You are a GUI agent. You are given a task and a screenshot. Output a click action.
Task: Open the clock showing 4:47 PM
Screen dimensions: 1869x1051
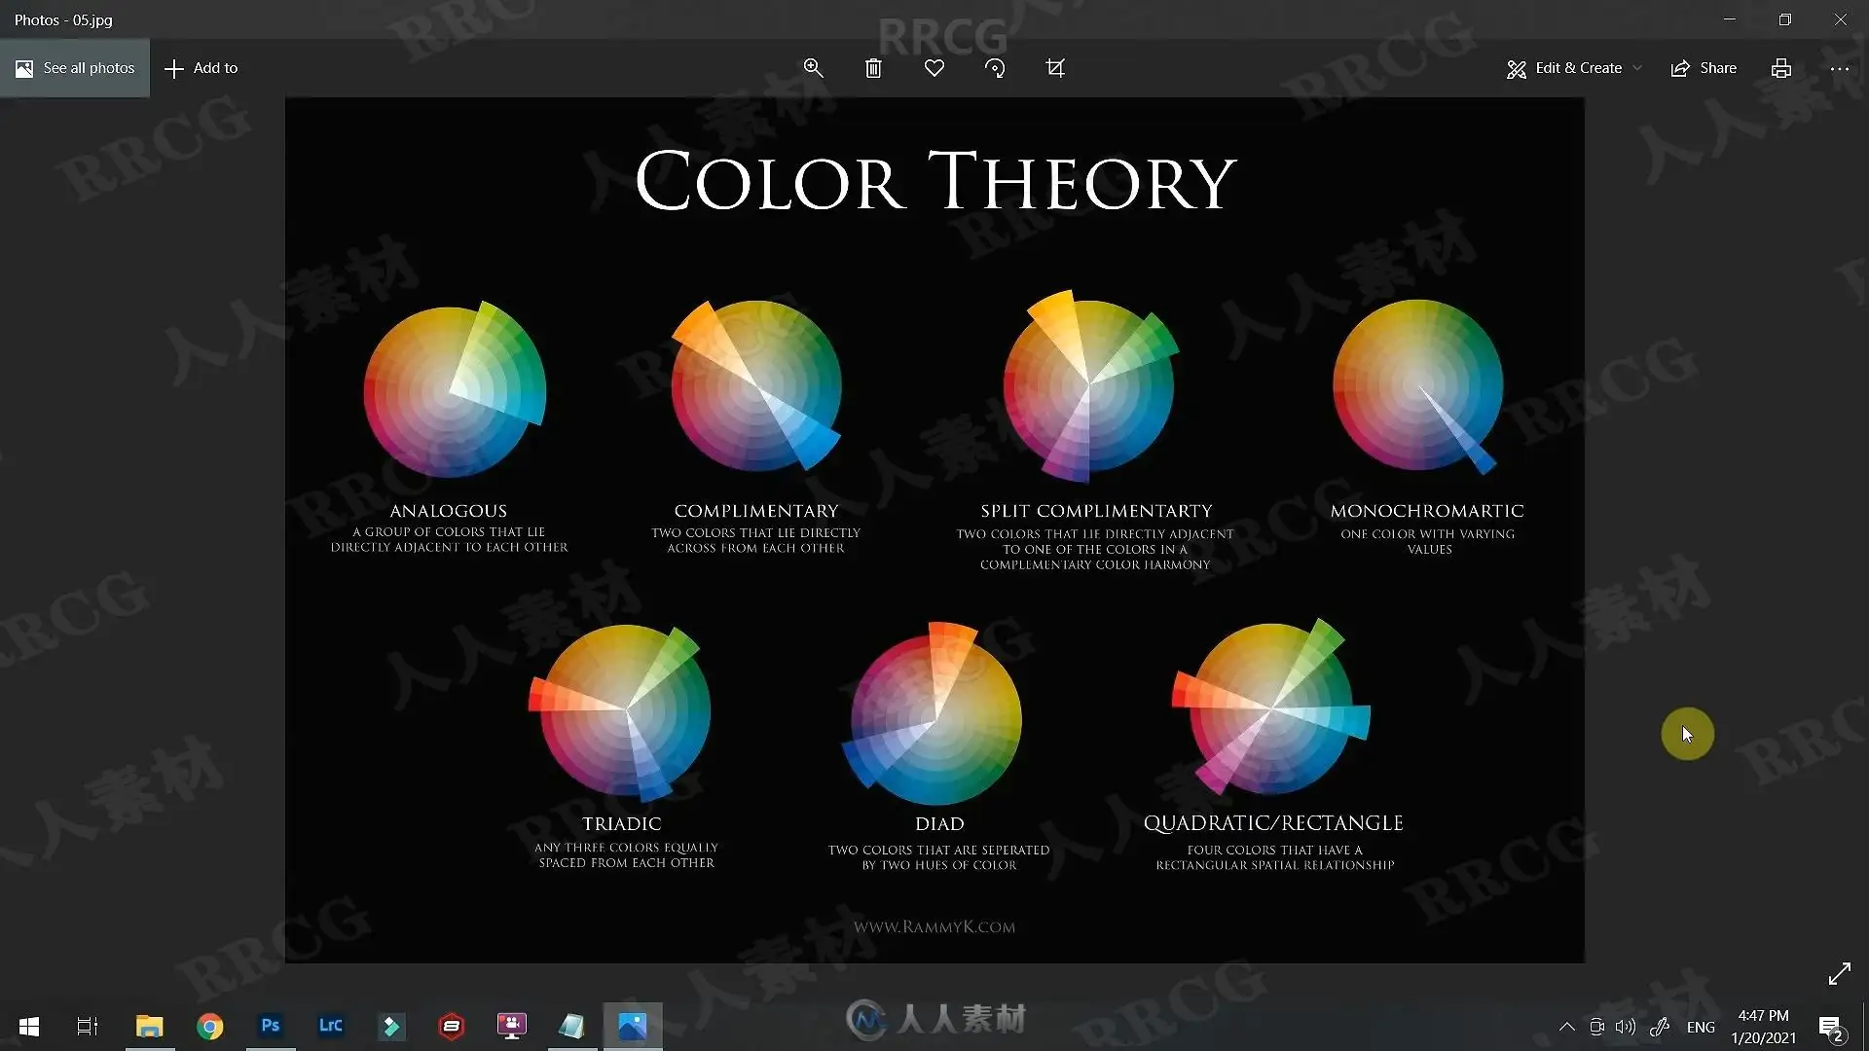click(x=1763, y=1027)
